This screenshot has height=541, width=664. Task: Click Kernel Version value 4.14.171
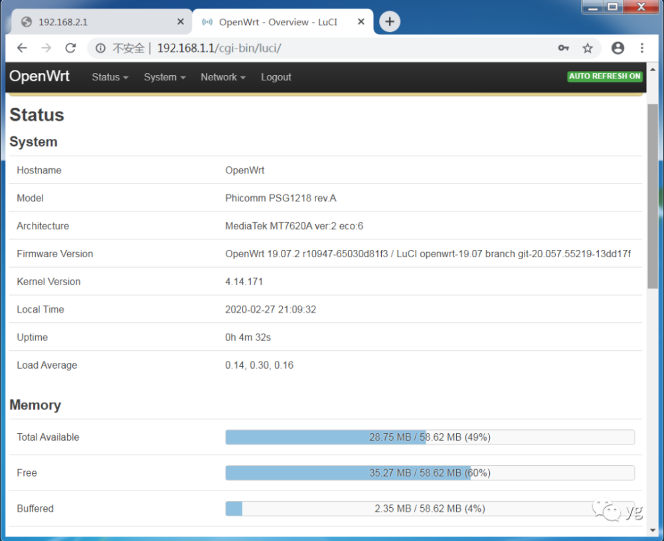pos(244,282)
